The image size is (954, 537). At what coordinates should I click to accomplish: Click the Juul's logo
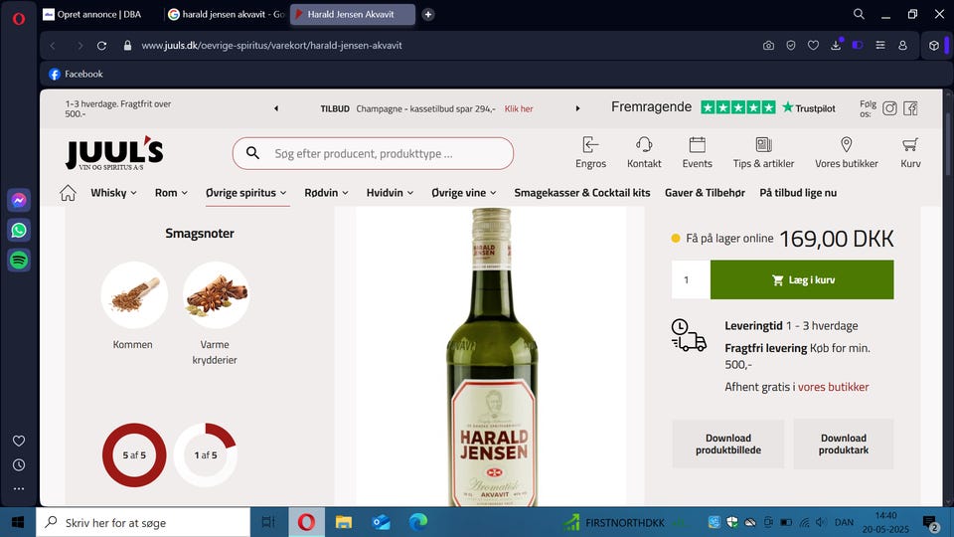click(114, 153)
